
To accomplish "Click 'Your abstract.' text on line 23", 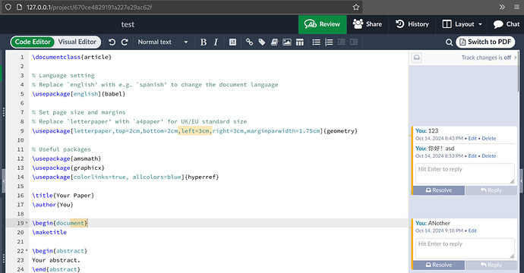I will point(56,260).
